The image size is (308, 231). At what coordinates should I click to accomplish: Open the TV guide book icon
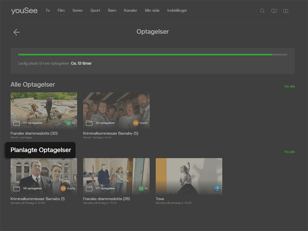pyautogui.click(x=286, y=11)
